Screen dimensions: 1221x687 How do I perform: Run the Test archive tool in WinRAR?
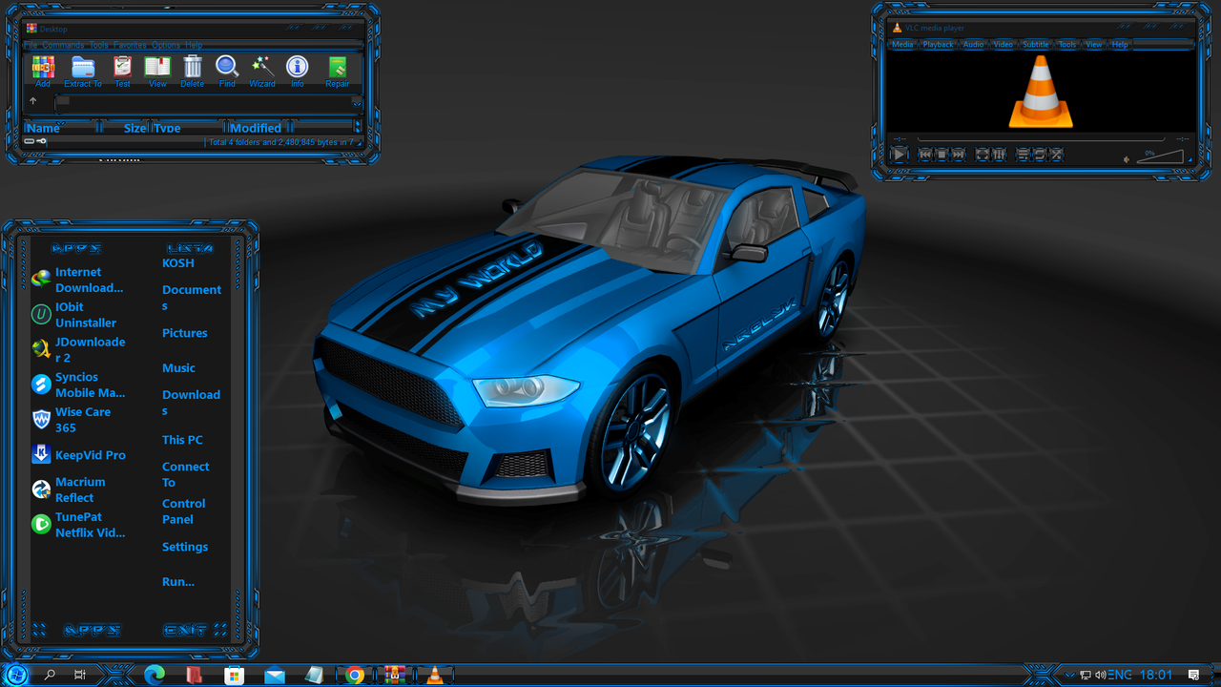122,72
